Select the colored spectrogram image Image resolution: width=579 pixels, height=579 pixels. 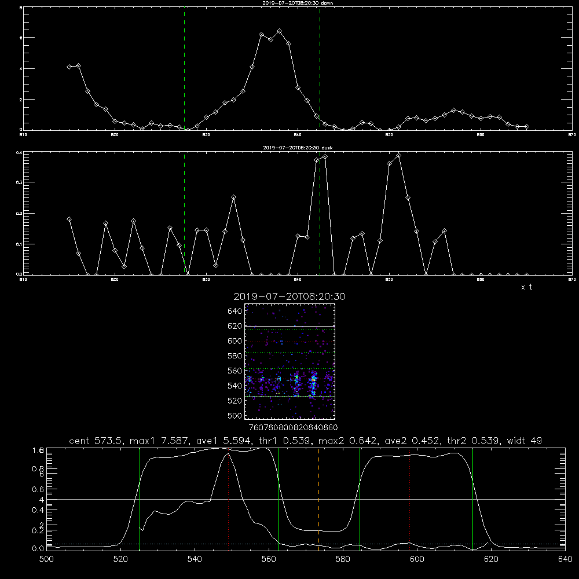(289, 361)
